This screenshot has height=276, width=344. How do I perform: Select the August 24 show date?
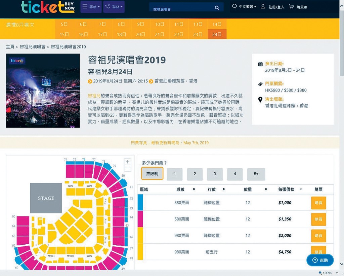coord(217,34)
